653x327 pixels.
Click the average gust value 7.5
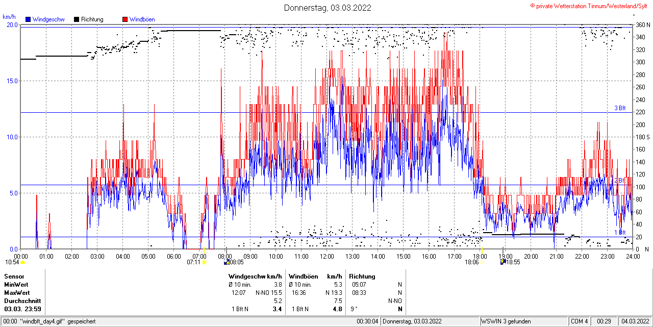[x=338, y=301]
